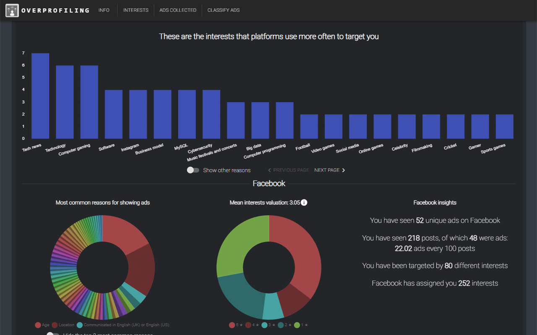Image resolution: width=537 pixels, height=335 pixels.
Task: Go to the INTERESTS section
Action: pyautogui.click(x=136, y=10)
